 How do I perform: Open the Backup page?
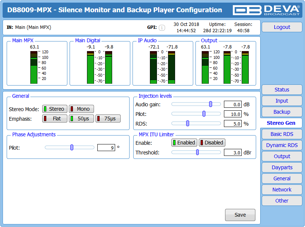[x=282, y=112]
